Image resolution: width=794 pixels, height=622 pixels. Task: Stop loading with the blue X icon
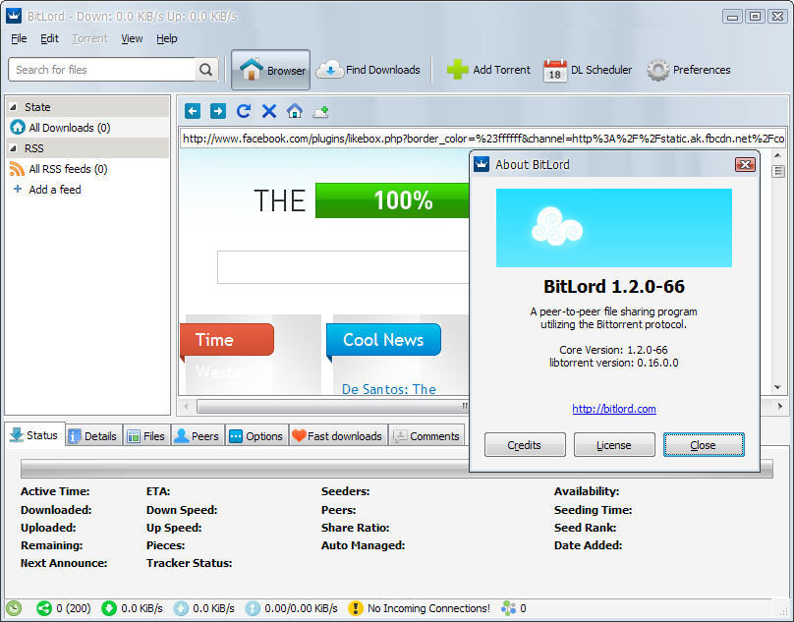coord(269,111)
